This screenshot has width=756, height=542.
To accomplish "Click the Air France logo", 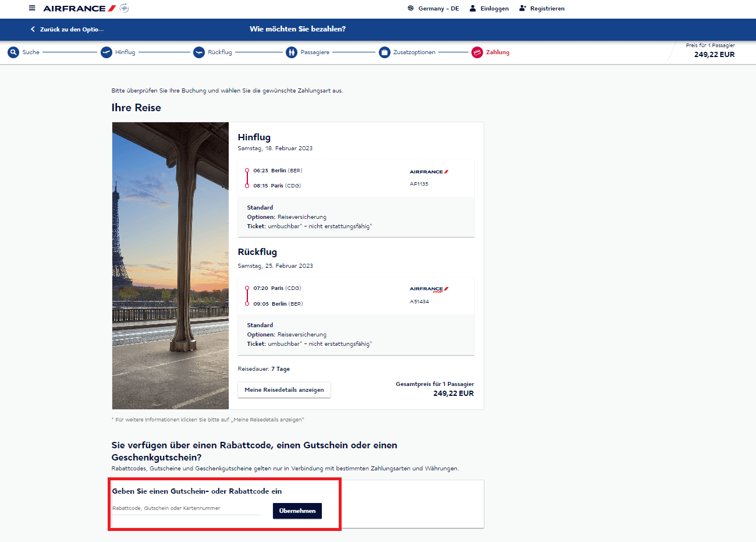I will pos(80,8).
